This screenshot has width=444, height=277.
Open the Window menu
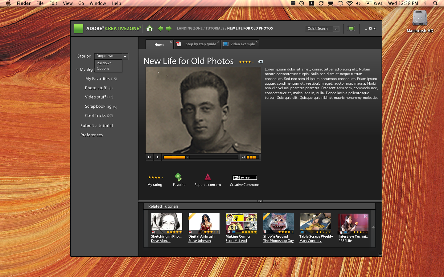coord(98,3)
